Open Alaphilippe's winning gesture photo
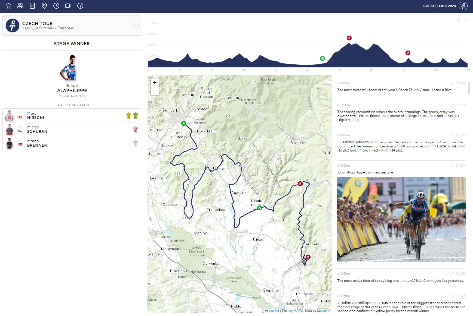 click(401, 219)
